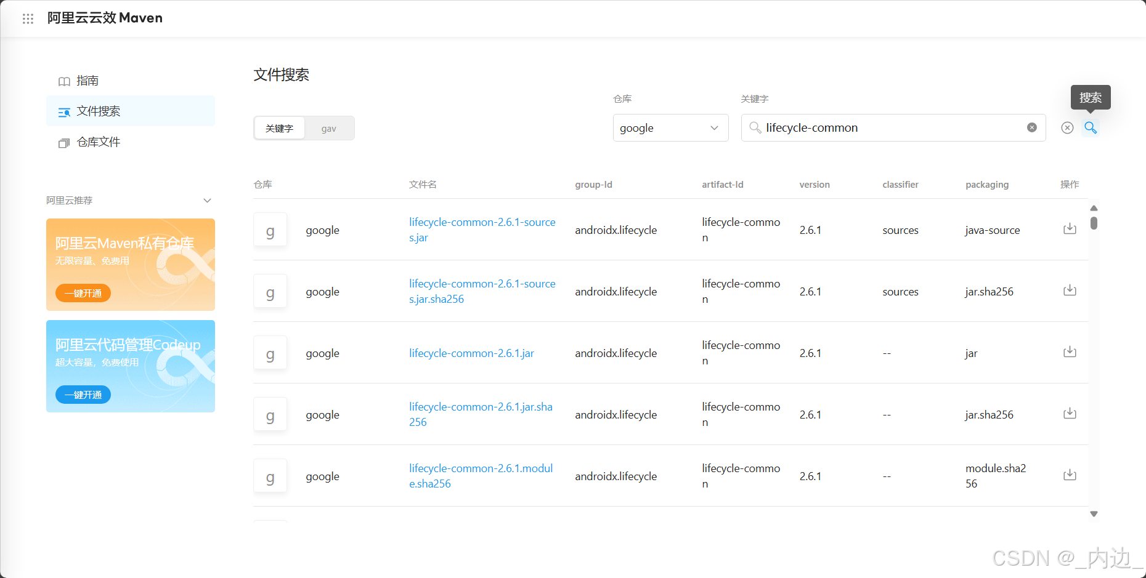Click the artifact-Id column header

pos(722,185)
